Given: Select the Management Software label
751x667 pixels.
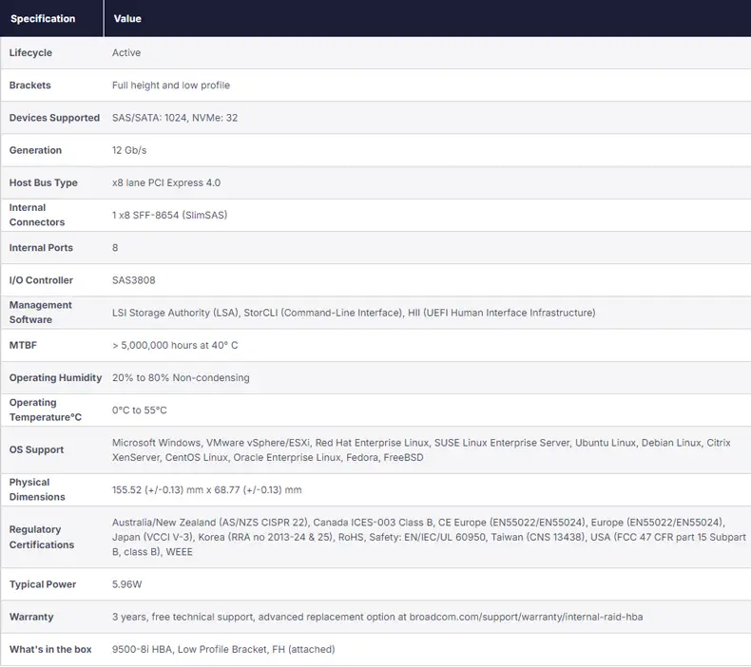Looking at the screenshot, I should [x=41, y=313].
